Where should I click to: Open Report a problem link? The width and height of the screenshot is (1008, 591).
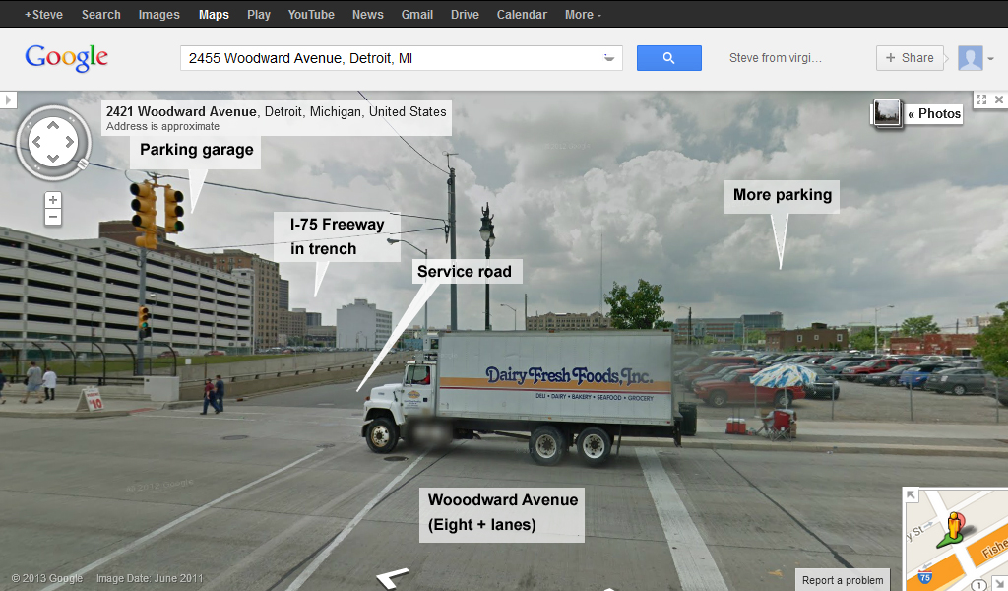843,580
